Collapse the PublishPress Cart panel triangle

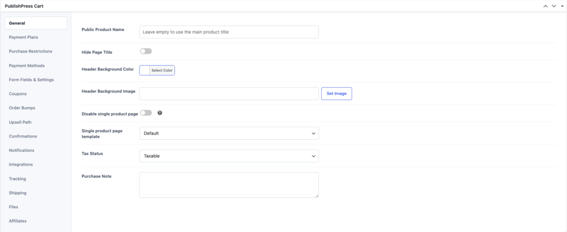click(x=562, y=6)
